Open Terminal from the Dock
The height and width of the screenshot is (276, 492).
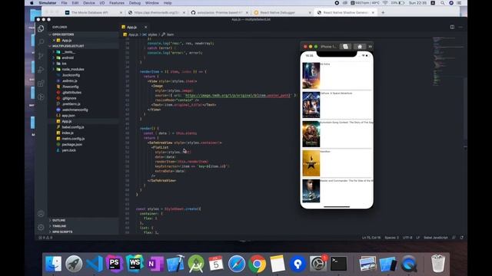[x=338, y=264]
